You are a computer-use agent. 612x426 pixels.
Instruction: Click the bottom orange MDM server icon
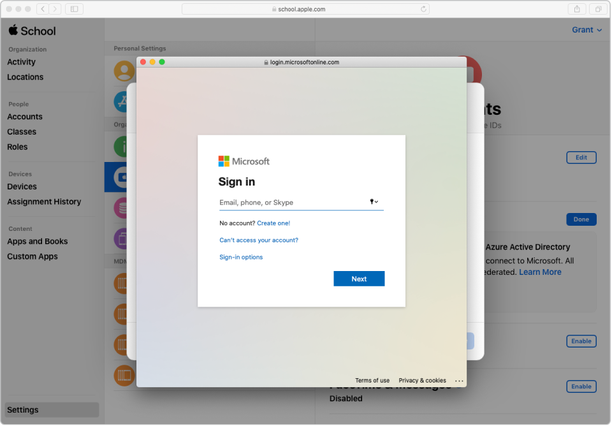tap(124, 376)
